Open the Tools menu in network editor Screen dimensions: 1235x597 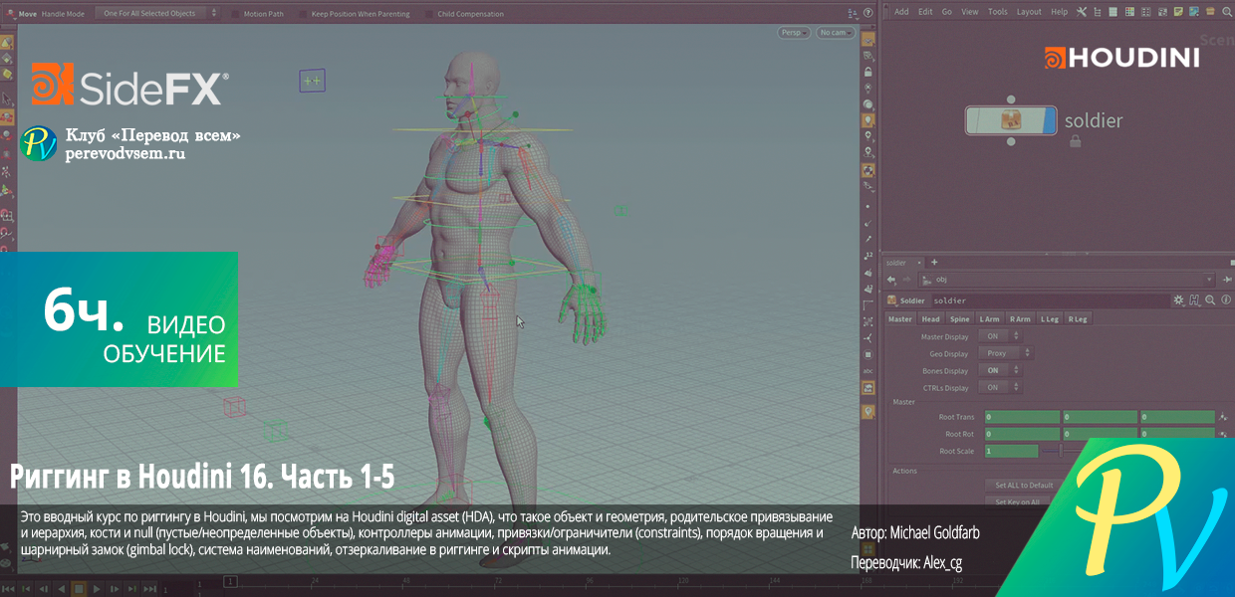998,12
